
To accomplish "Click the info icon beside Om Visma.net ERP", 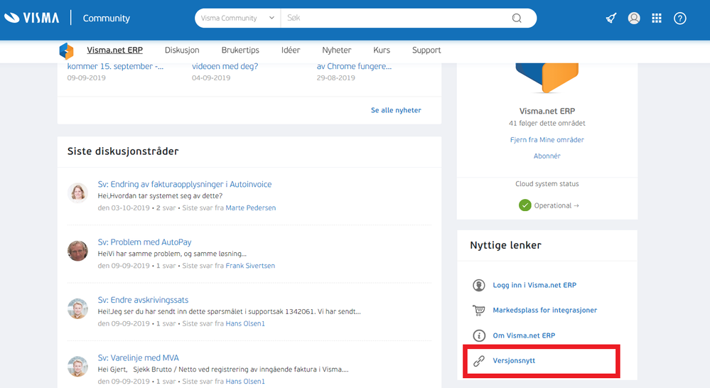I will pyautogui.click(x=478, y=335).
